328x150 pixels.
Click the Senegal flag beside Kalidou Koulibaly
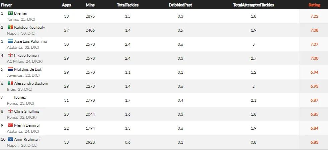10,27
